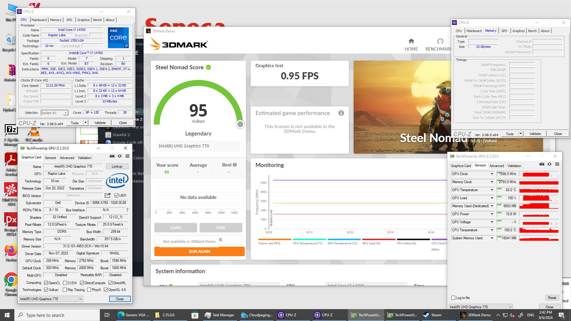Switch to SPD tab in right CPU-Z
Image resolution: width=571 pixels, height=321 pixels.
tap(504, 31)
